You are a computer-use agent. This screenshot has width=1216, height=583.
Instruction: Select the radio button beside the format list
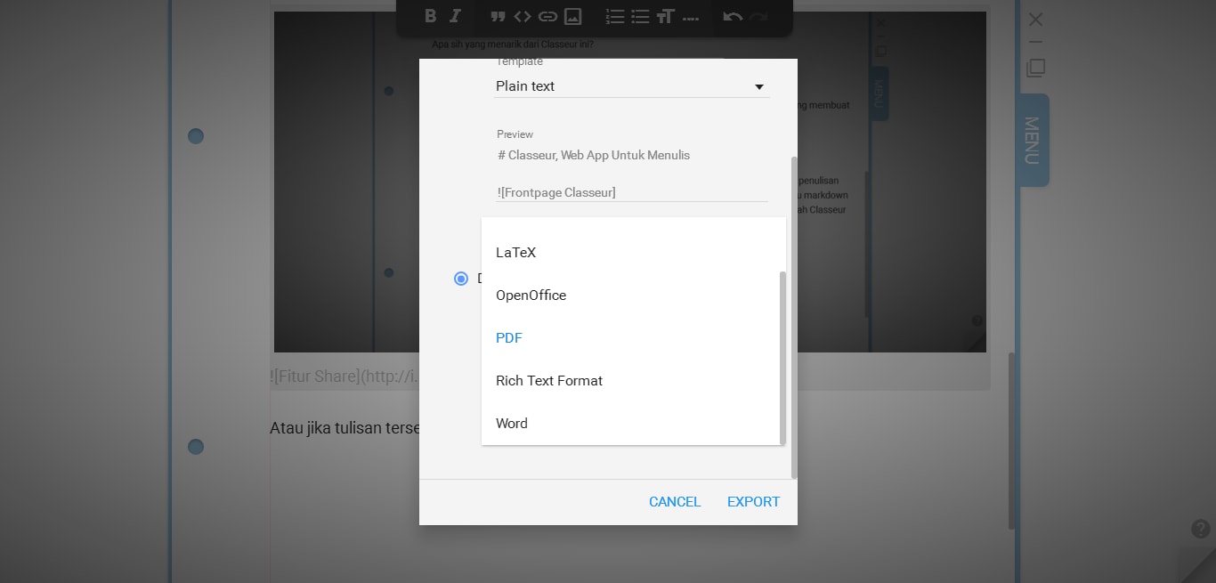click(x=461, y=279)
